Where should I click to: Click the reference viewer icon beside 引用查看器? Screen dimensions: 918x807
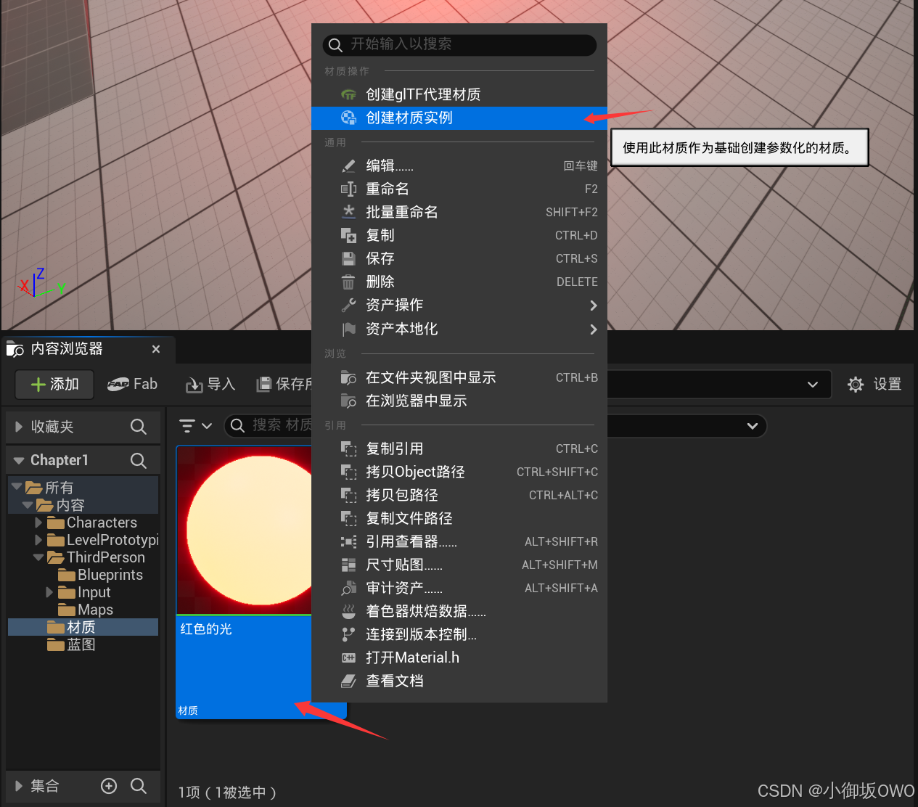pyautogui.click(x=349, y=541)
